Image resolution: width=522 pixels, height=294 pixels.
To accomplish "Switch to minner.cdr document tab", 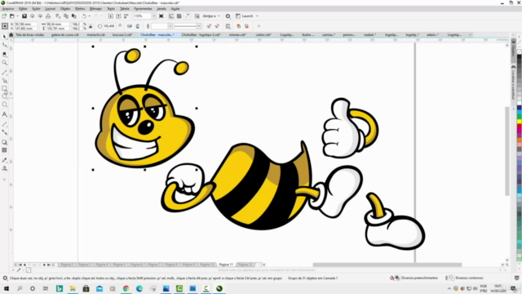I will (237, 34).
